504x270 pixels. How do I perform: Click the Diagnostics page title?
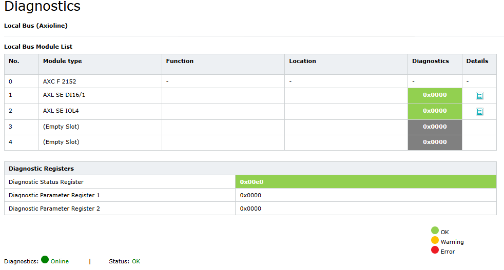click(42, 6)
